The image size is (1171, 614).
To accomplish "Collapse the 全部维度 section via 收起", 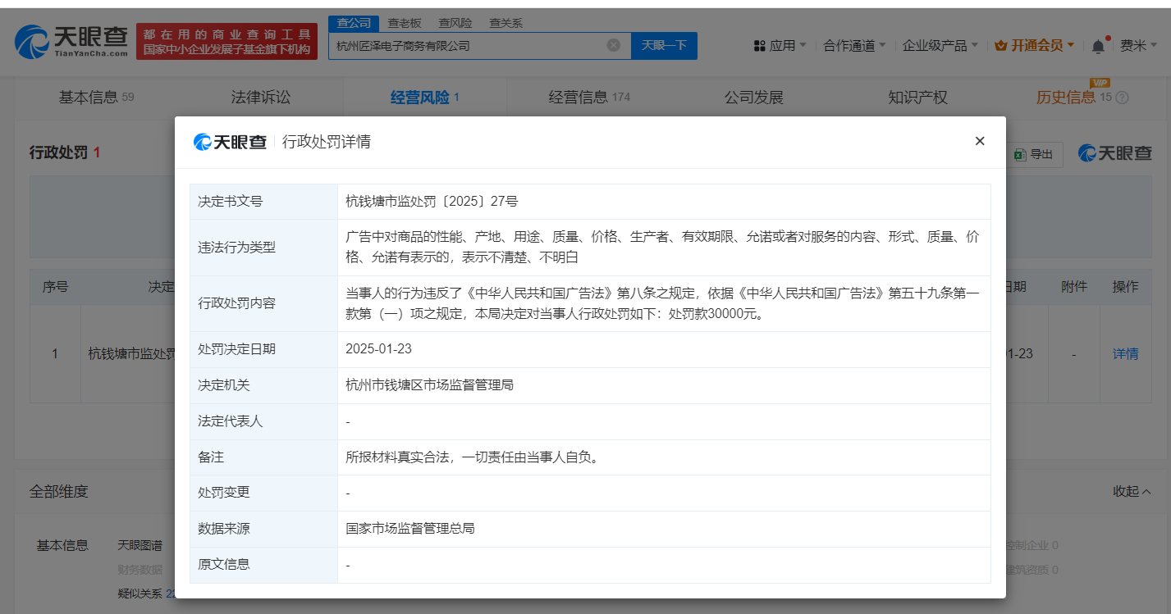I will [1131, 491].
